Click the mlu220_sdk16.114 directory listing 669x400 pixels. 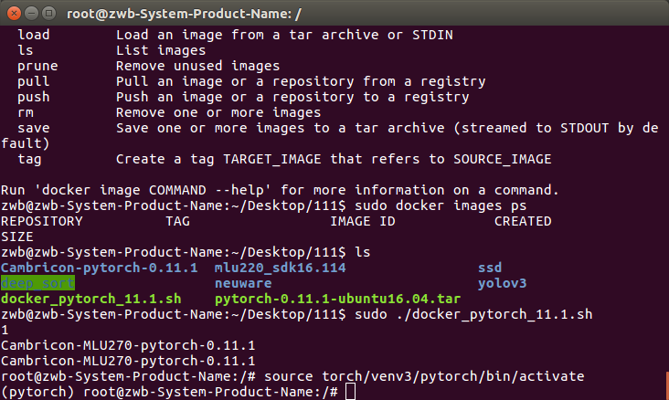tap(281, 268)
